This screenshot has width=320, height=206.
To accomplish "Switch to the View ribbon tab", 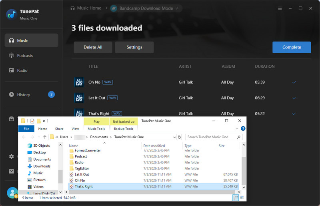I will click(75, 129).
